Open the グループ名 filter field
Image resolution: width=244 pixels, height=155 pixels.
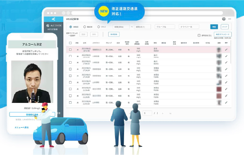(165, 27)
